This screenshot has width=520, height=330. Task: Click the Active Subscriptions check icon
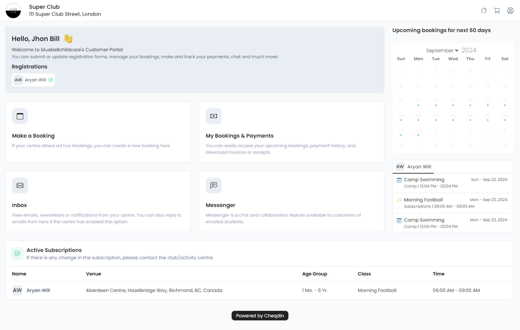pyautogui.click(x=17, y=253)
